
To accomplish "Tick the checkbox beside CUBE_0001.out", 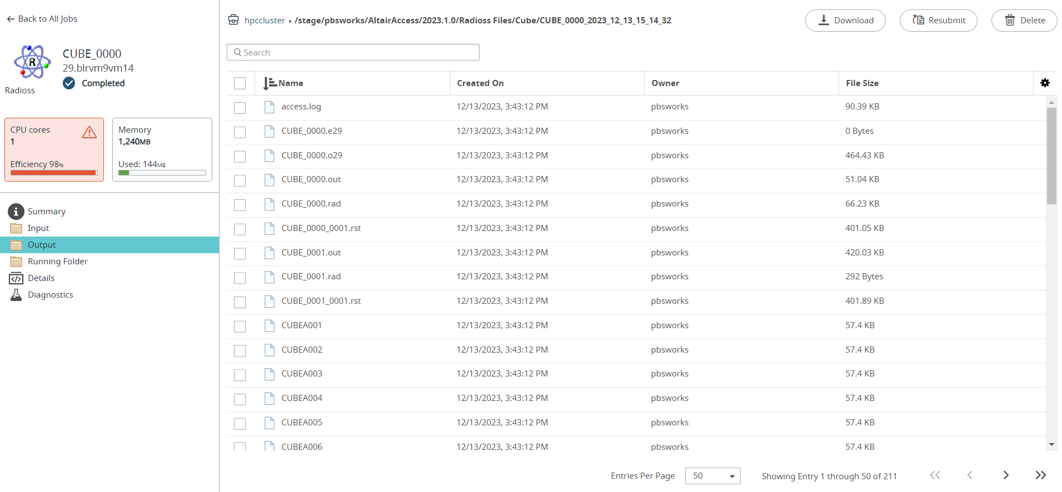I will (240, 254).
